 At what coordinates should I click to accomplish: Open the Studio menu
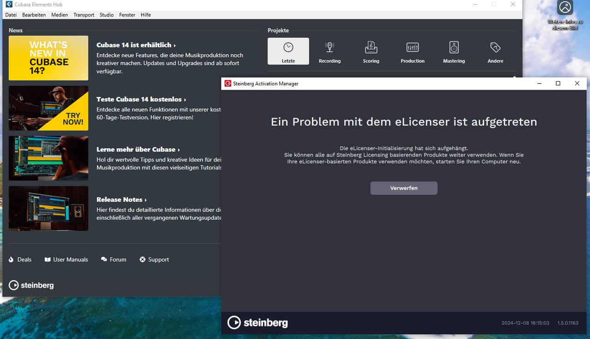tap(106, 15)
